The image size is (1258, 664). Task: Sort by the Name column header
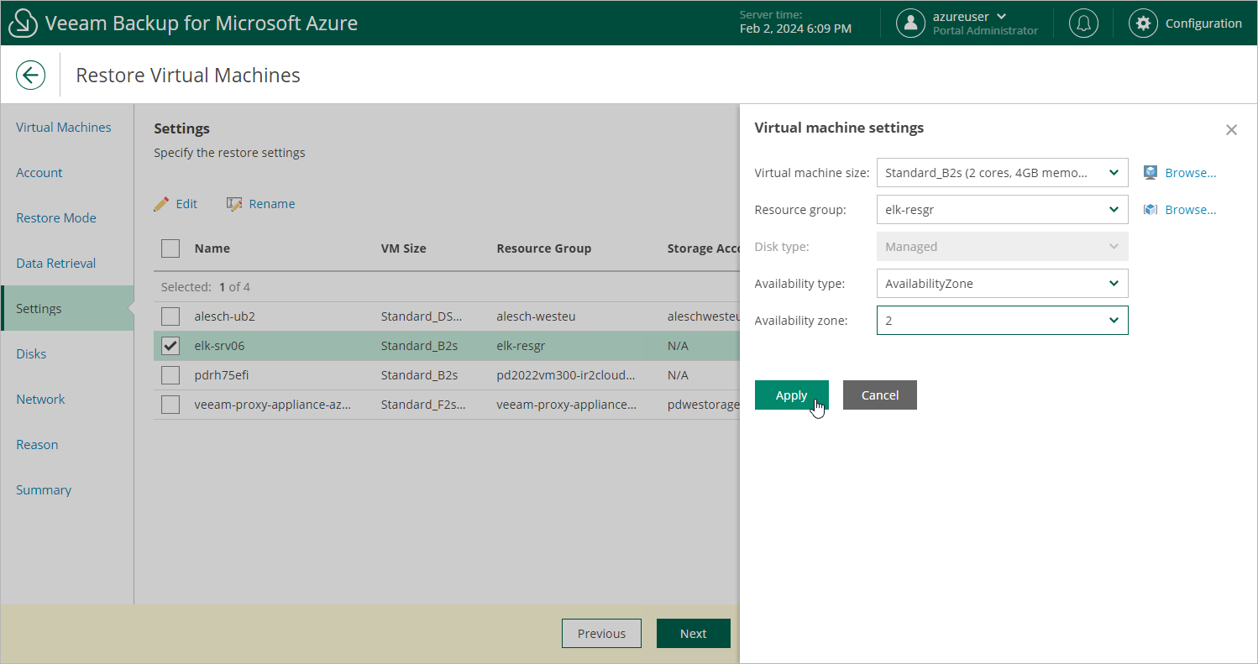click(212, 248)
